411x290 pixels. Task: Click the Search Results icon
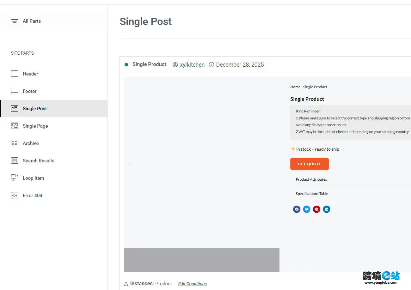(15, 160)
